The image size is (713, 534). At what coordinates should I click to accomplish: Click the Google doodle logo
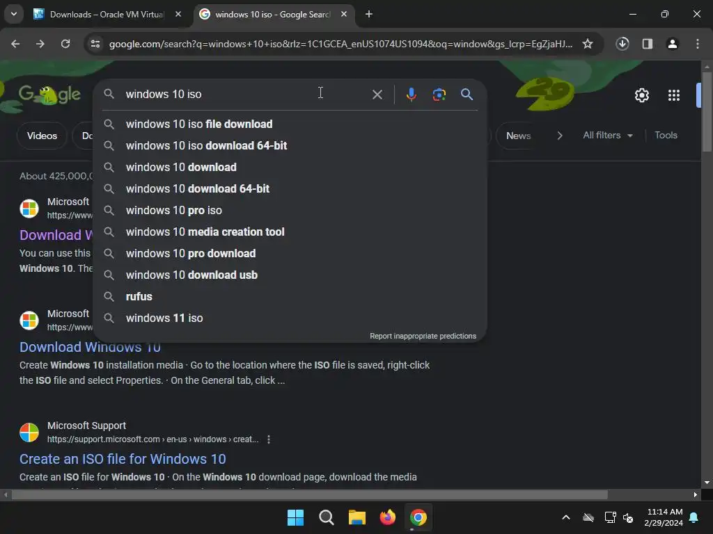tap(49, 95)
